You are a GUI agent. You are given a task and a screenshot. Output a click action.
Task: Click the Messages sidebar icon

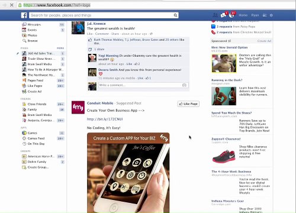24,24
